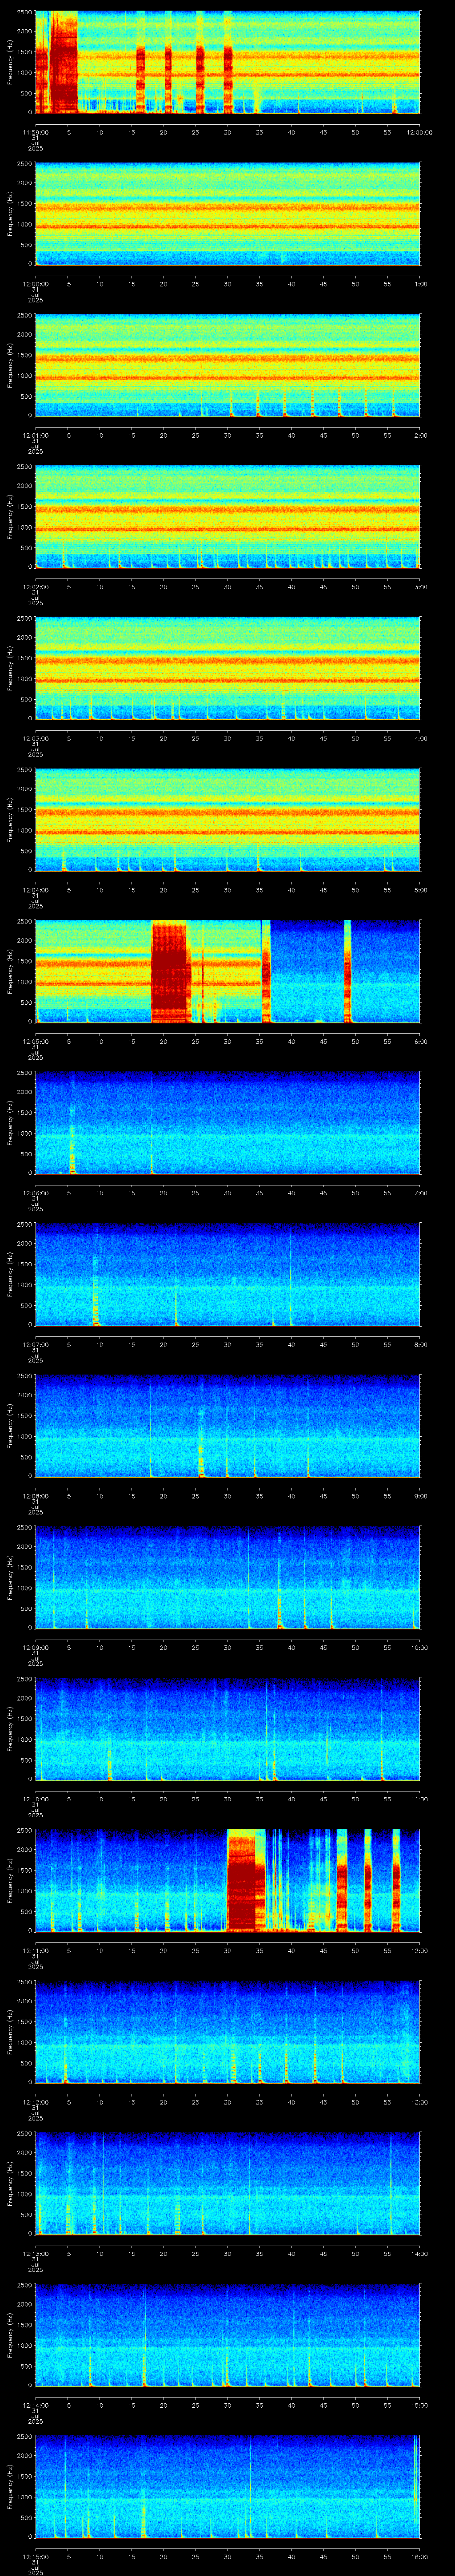Click the "12:07:00" start time label

point(35,1345)
